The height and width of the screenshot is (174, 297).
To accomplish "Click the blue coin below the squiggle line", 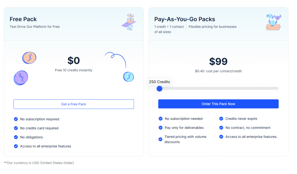I will tap(128, 77).
